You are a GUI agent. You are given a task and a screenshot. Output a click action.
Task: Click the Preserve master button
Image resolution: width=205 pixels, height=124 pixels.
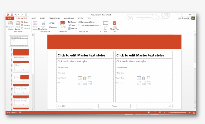pos(25,28)
